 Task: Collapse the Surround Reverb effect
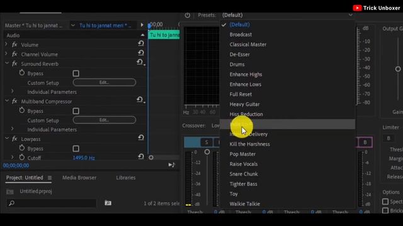[7, 63]
